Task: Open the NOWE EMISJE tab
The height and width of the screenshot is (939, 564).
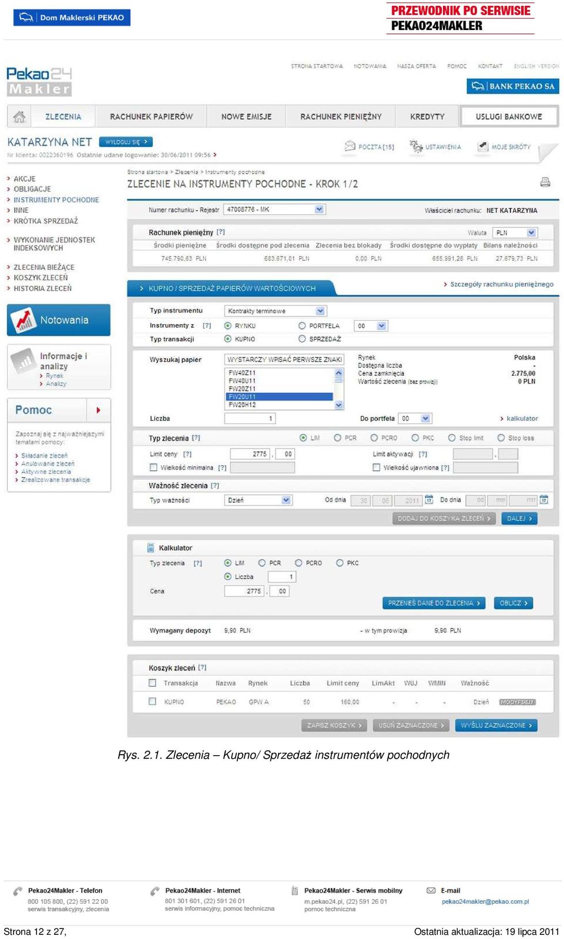Action: [x=247, y=116]
